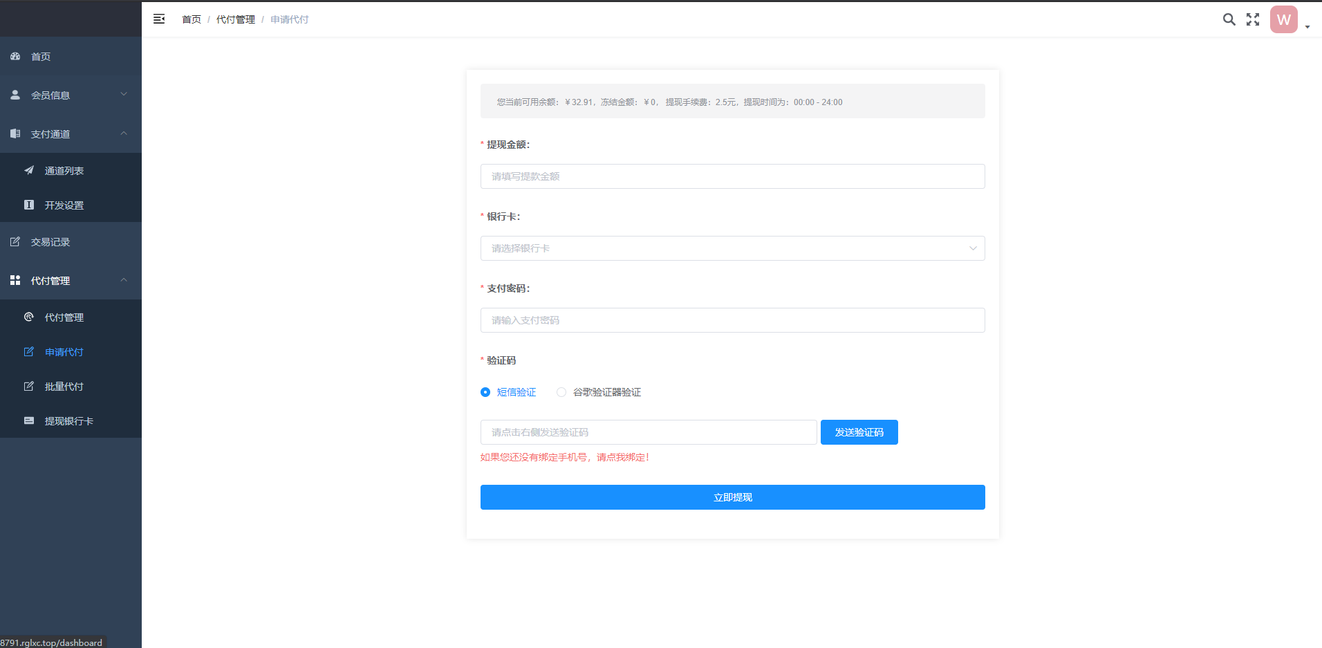The height and width of the screenshot is (648, 1322).
Task: Open the 请选择银行卡 dropdown
Action: click(x=732, y=248)
